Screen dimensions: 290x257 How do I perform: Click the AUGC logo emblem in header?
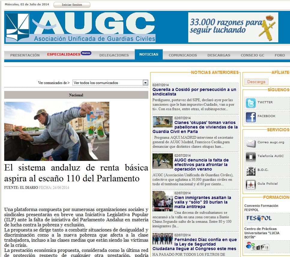click(x=18, y=28)
